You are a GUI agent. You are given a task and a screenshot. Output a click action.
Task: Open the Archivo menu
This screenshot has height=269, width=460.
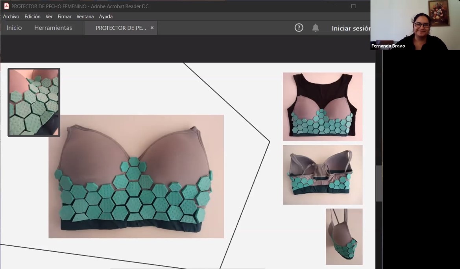coord(11,16)
